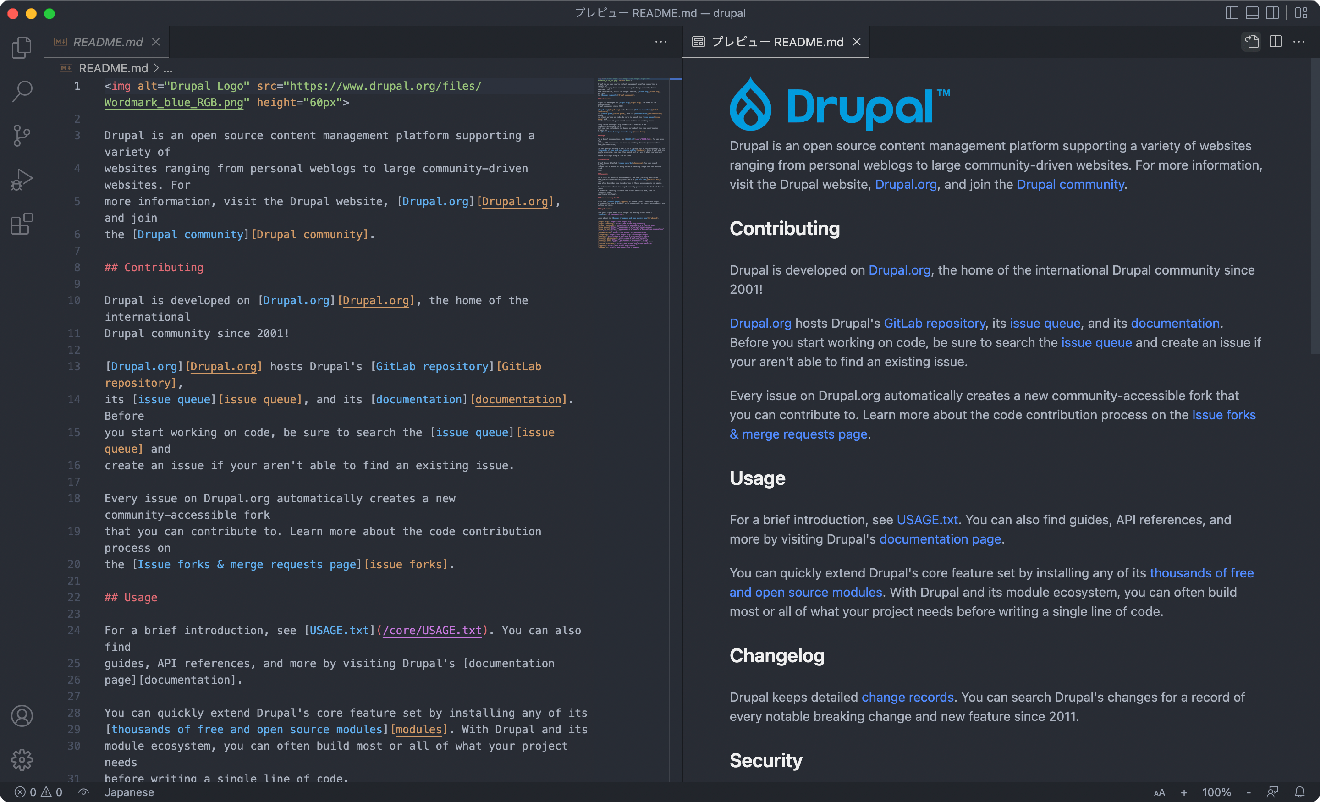Open the USAGE.txt link in preview
The height and width of the screenshot is (802, 1320).
point(927,520)
